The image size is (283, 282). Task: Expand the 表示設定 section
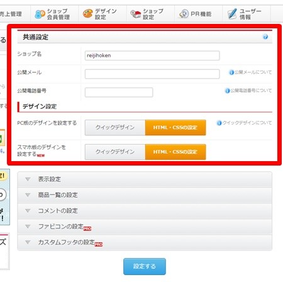(x=145, y=179)
